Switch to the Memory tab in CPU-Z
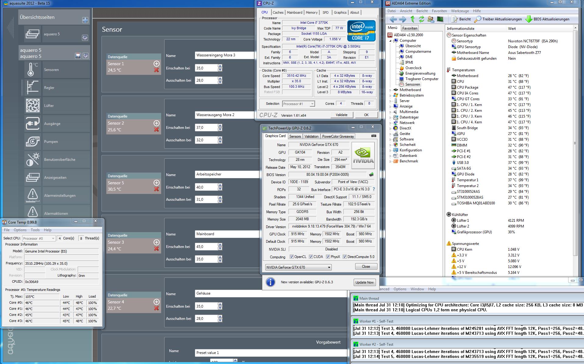This screenshot has width=584, height=364. [x=311, y=12]
